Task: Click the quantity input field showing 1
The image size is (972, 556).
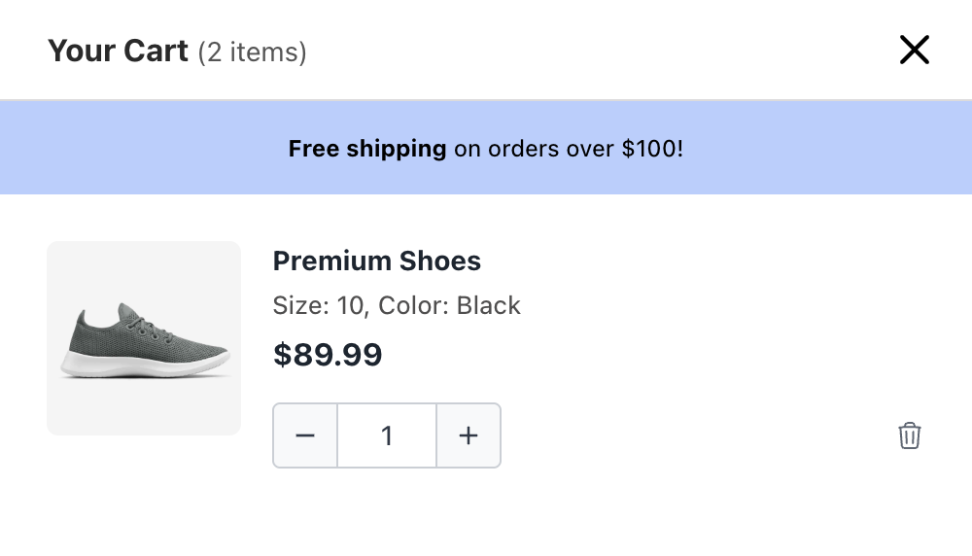Action: [x=387, y=435]
